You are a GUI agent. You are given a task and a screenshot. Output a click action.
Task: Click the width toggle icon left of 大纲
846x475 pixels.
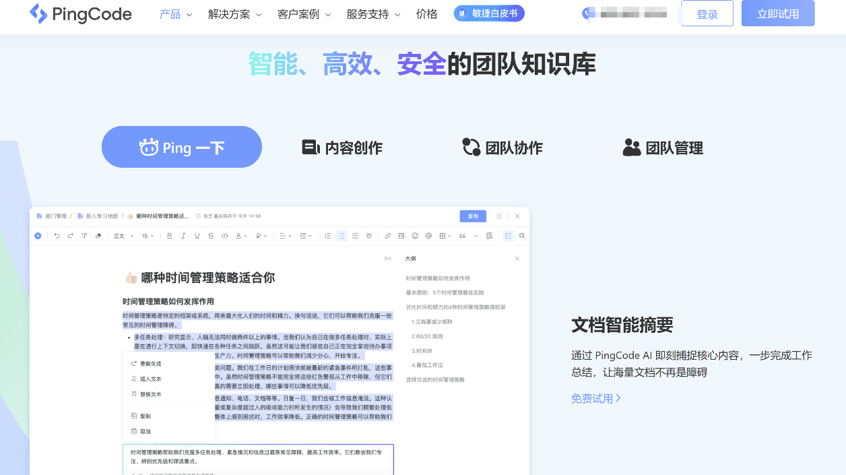click(x=387, y=259)
